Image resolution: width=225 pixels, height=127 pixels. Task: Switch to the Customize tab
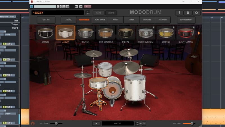tap(84, 20)
